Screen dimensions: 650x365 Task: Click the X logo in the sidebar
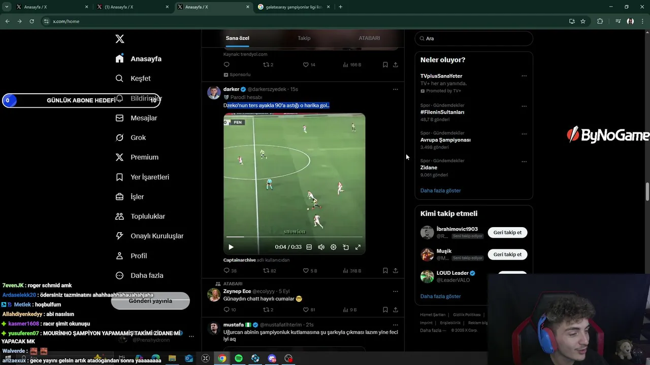click(119, 39)
